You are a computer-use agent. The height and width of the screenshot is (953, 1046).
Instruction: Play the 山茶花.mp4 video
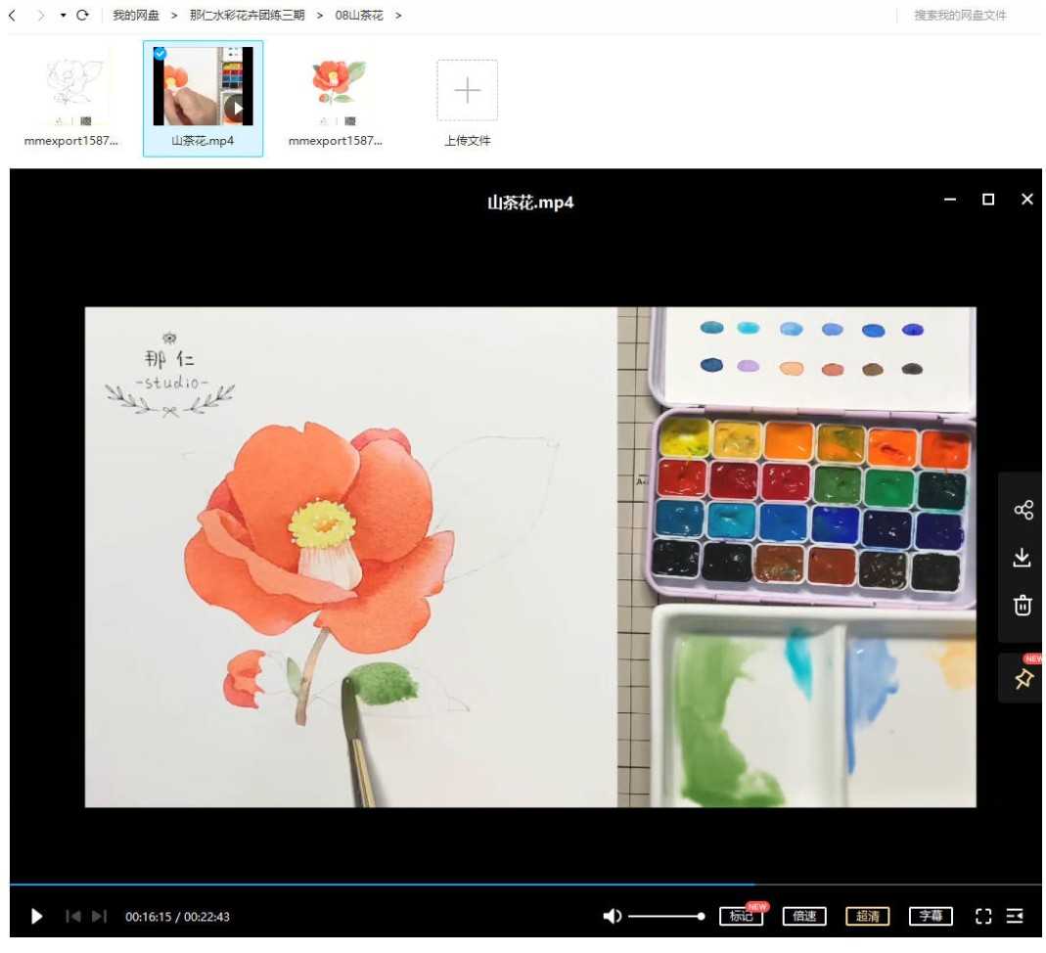pos(37,917)
